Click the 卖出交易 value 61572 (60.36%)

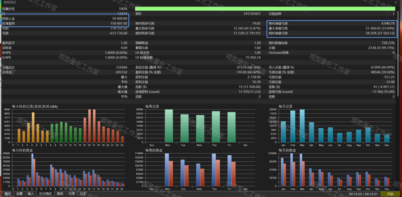[249, 67]
